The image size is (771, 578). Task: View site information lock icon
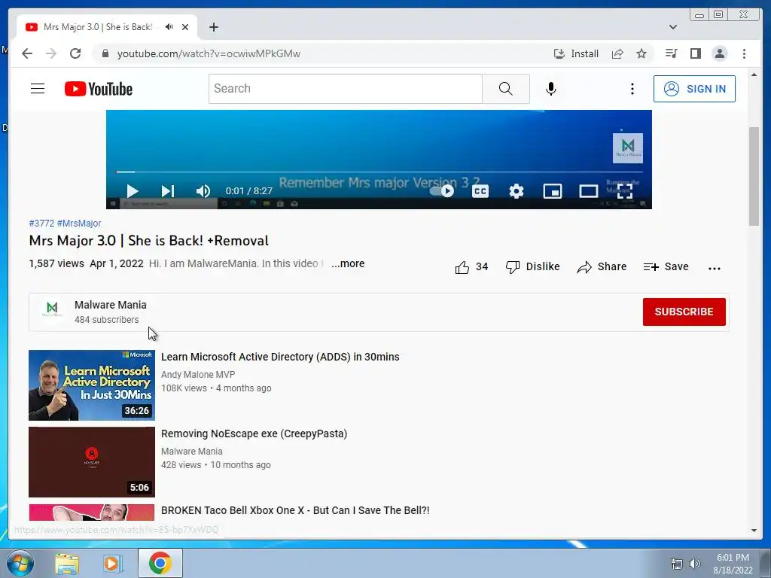click(x=105, y=53)
